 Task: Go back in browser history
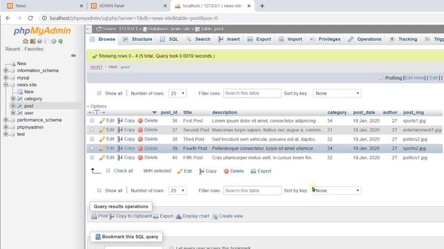[x=8, y=18]
